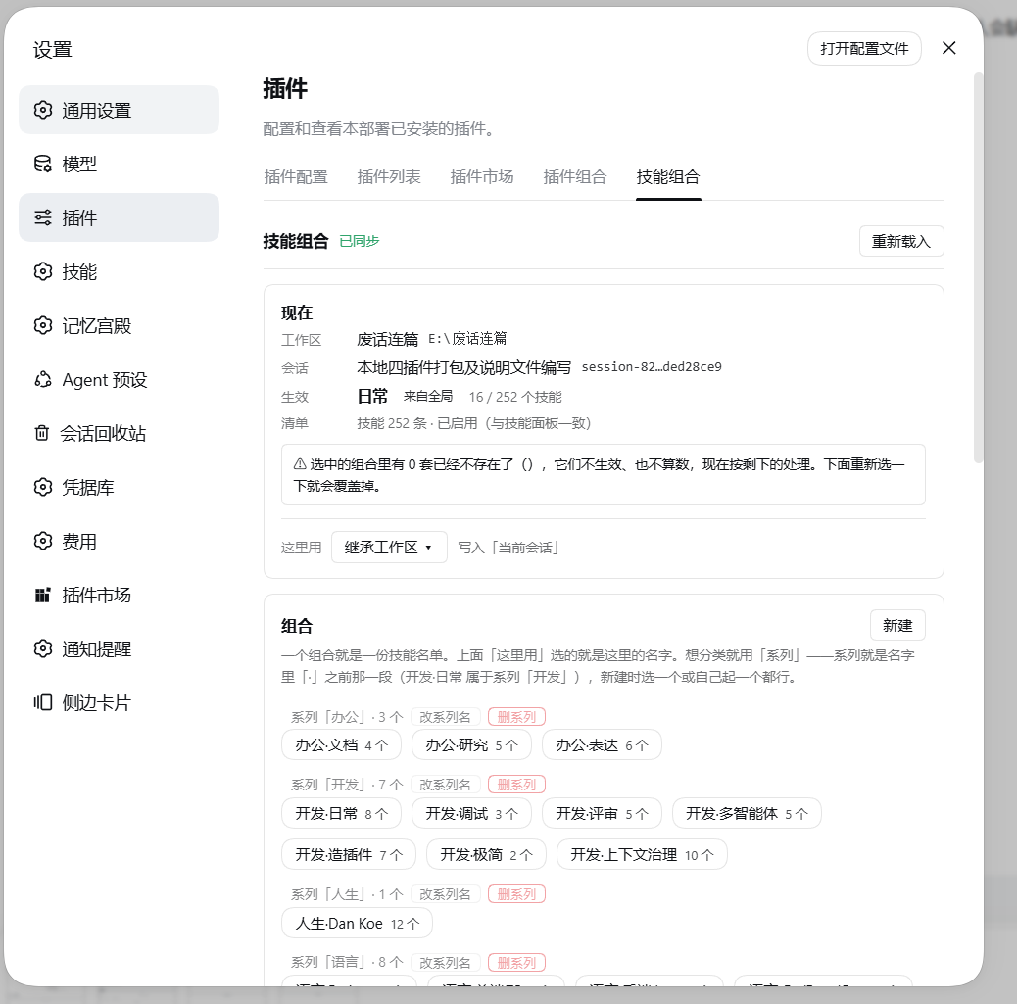Click the session-82…ded28ce9 session ID
The width and height of the screenshot is (1017, 1004).
coord(652,367)
